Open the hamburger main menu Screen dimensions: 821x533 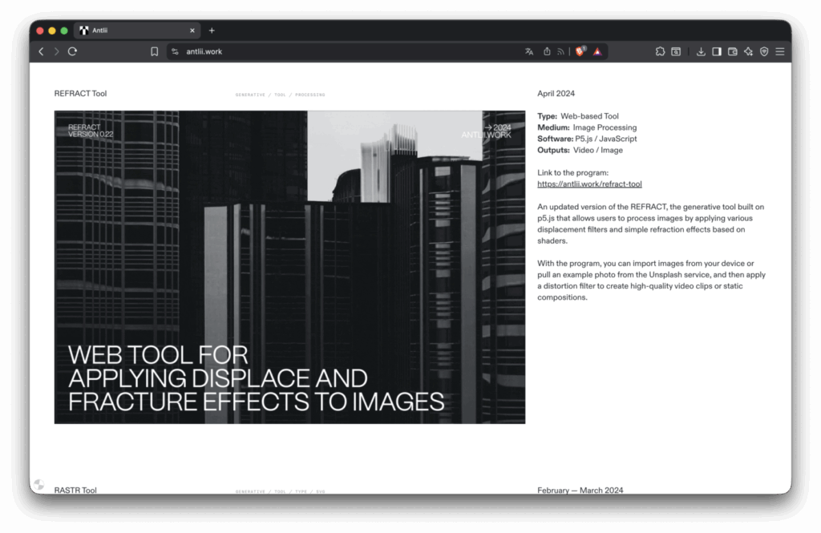[x=779, y=51]
